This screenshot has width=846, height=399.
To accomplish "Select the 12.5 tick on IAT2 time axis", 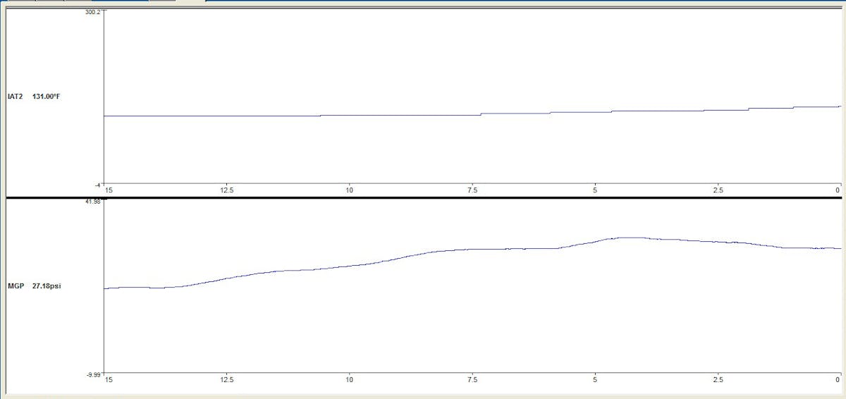I will click(x=226, y=190).
